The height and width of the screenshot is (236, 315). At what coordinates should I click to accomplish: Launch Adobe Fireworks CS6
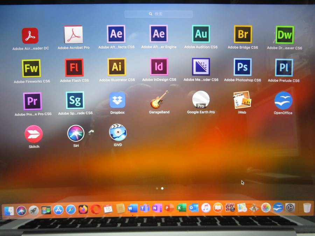pos(31,68)
